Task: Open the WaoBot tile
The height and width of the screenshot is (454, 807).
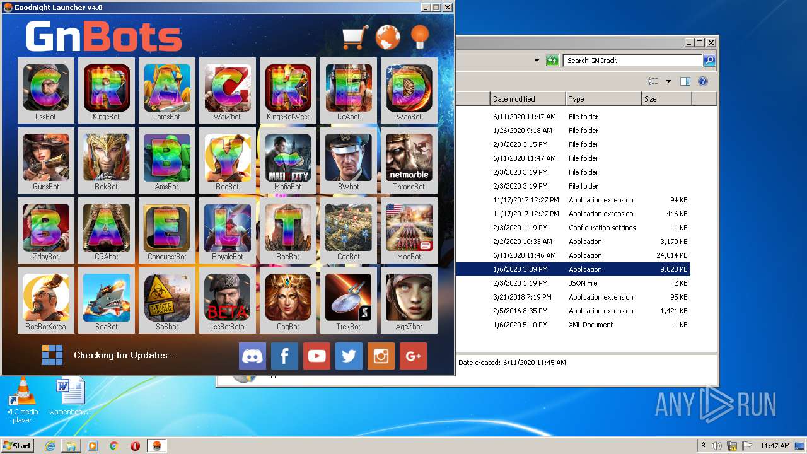Action: pos(409,90)
